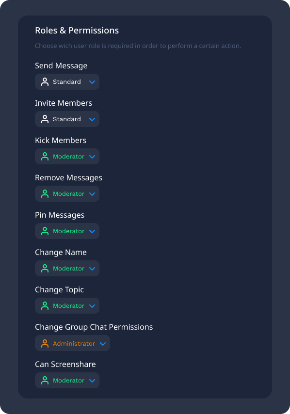Image resolution: width=290 pixels, height=414 pixels.
Task: Click the green user icon under Change Topic
Action: (x=45, y=306)
